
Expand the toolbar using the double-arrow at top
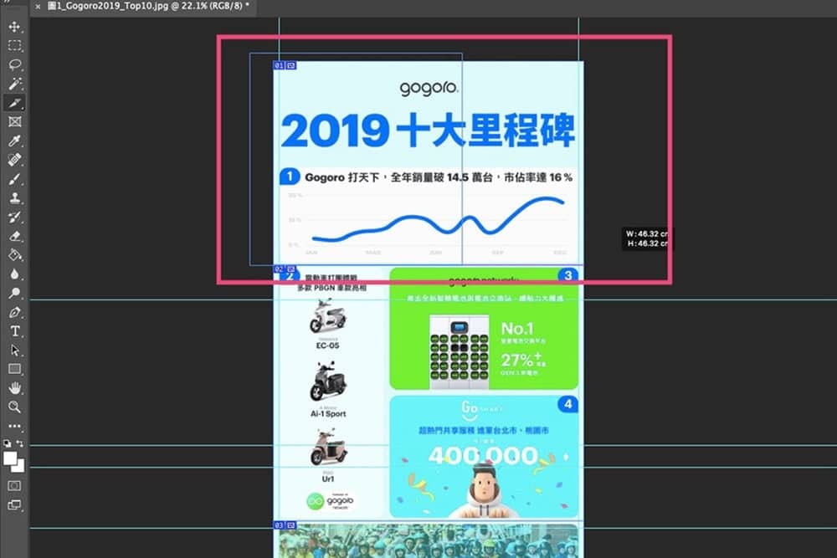tap(7, 2)
